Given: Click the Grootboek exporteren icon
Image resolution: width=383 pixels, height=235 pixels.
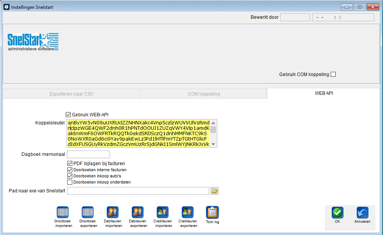Looking at the screenshot, I should click(x=88, y=212).
